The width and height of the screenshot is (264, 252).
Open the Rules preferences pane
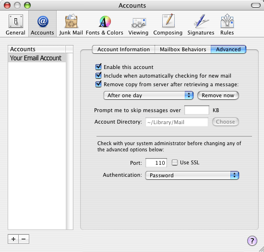pyautogui.click(x=227, y=24)
